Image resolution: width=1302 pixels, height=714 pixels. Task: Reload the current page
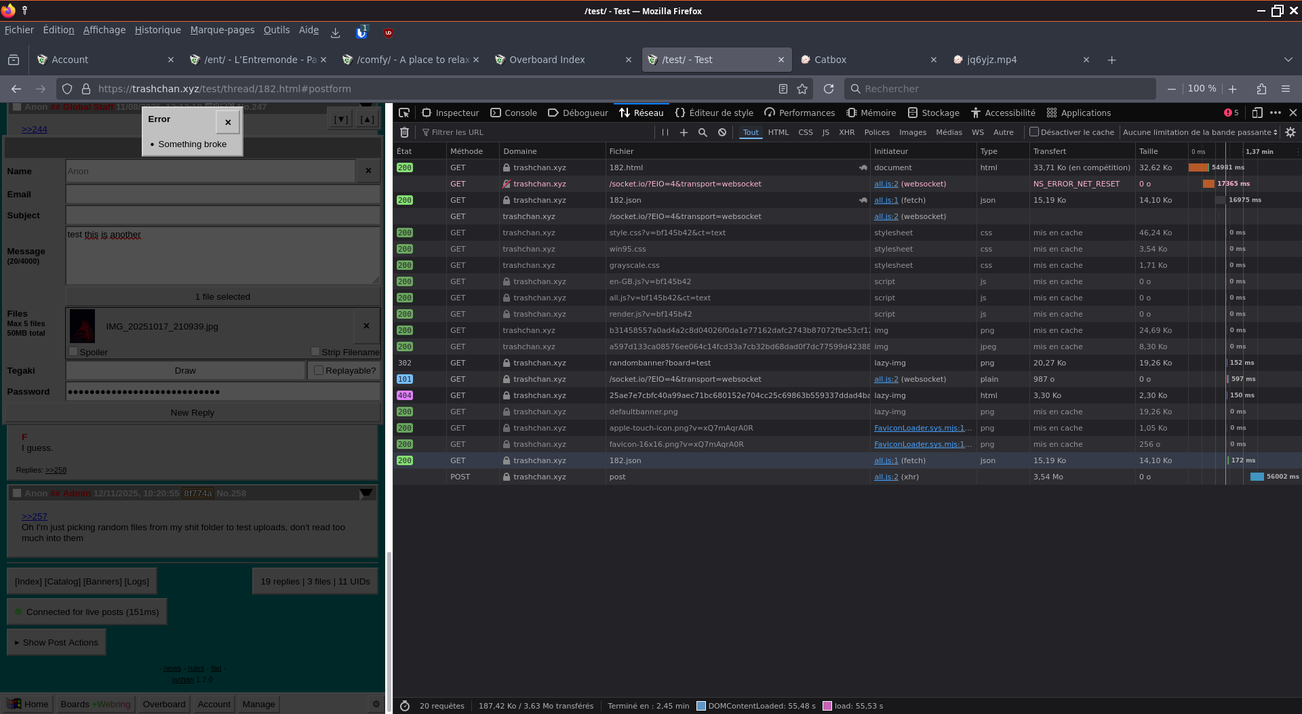coord(828,89)
